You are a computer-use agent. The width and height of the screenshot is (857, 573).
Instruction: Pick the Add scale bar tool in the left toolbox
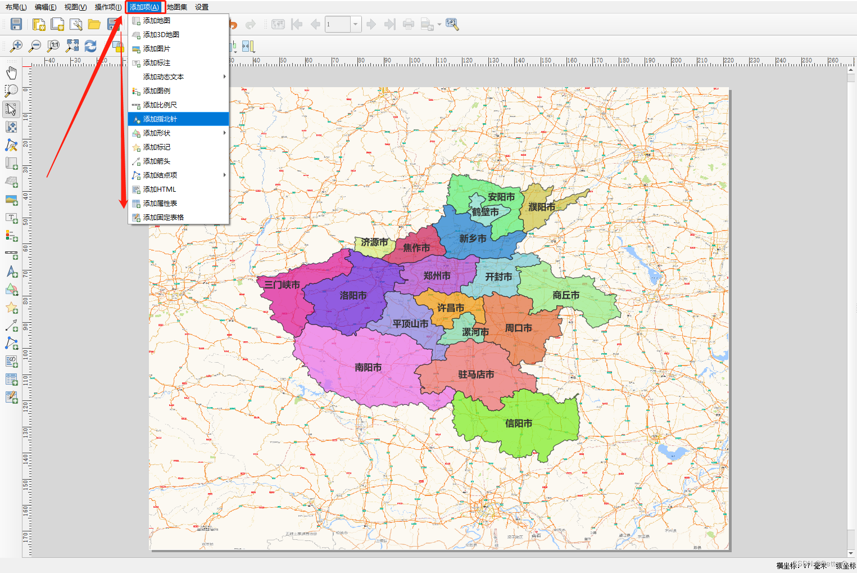point(11,254)
